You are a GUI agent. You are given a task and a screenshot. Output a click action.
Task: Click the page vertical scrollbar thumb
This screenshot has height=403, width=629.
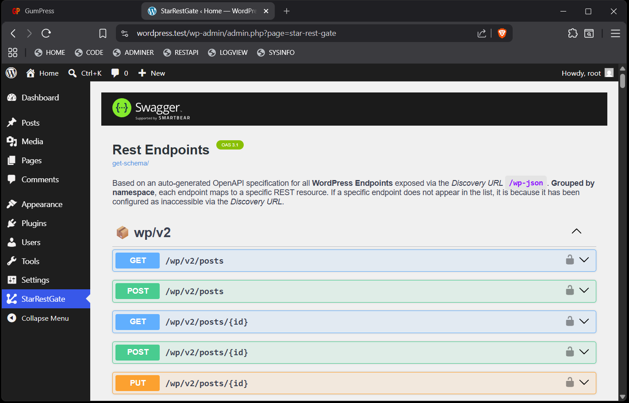point(622,81)
